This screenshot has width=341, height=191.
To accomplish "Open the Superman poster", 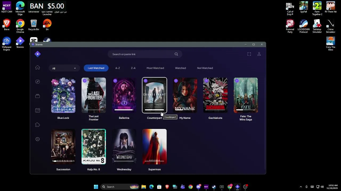I will click(155, 147).
